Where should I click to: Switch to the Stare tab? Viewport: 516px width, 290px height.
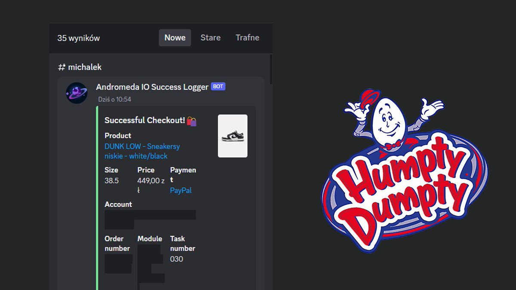pos(210,38)
